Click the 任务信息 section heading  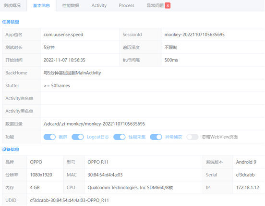pyautogui.click(x=11, y=22)
